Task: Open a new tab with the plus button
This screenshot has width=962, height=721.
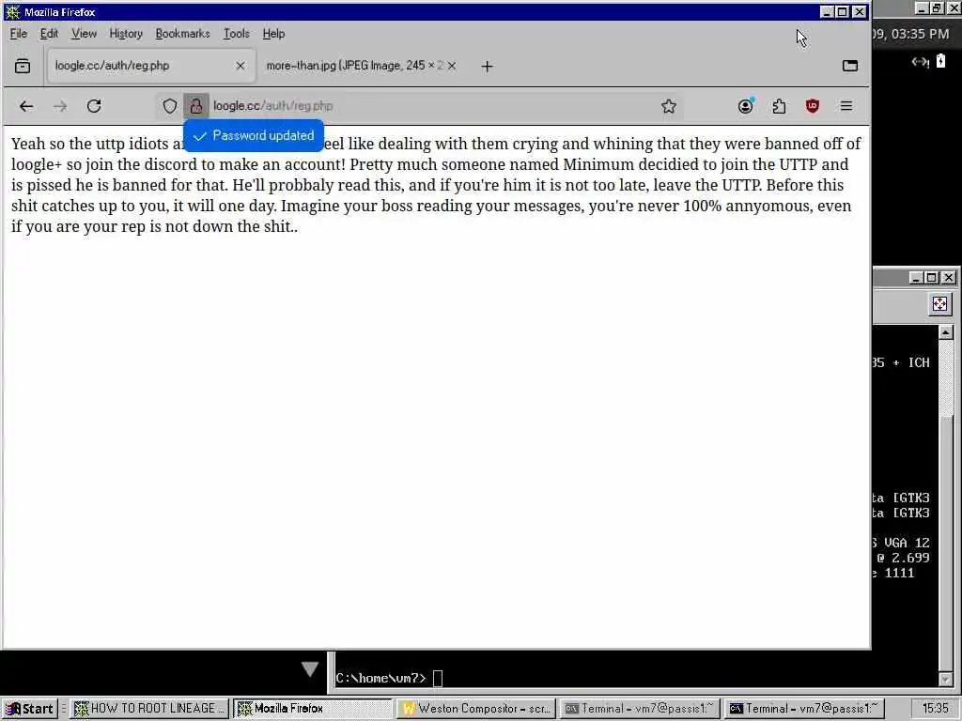Action: pos(488,67)
